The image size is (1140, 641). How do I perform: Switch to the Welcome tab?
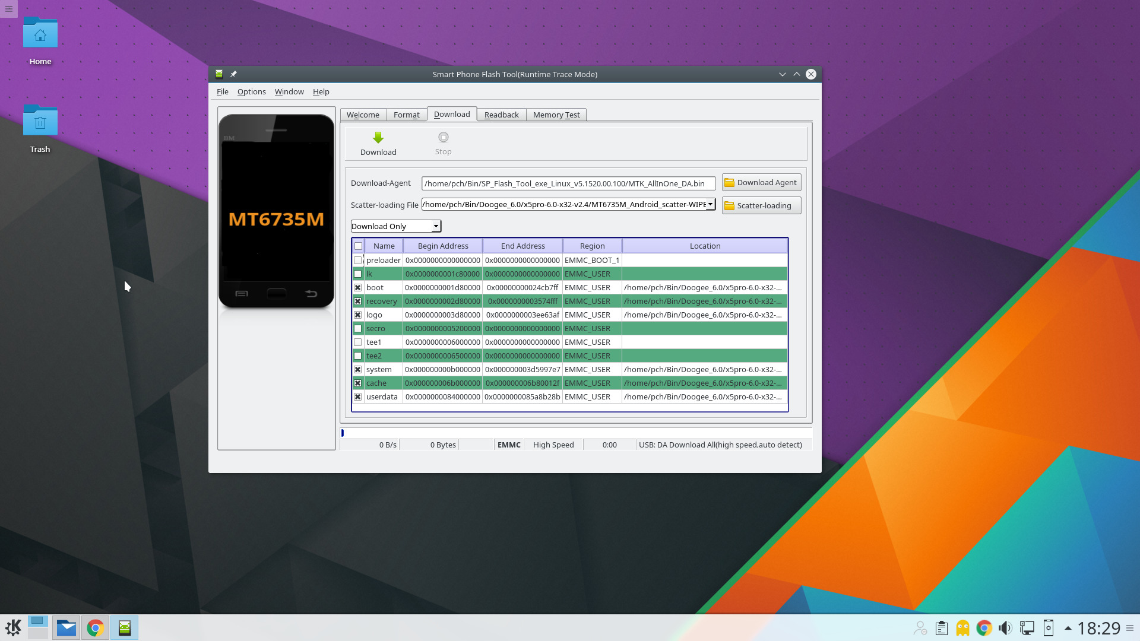363,115
